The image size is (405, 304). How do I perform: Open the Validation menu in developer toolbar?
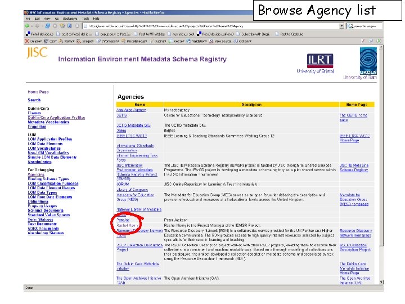[197, 41]
